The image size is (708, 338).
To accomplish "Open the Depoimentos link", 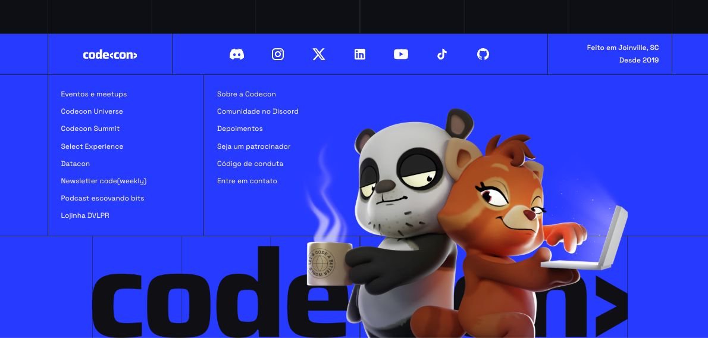I will [240, 129].
